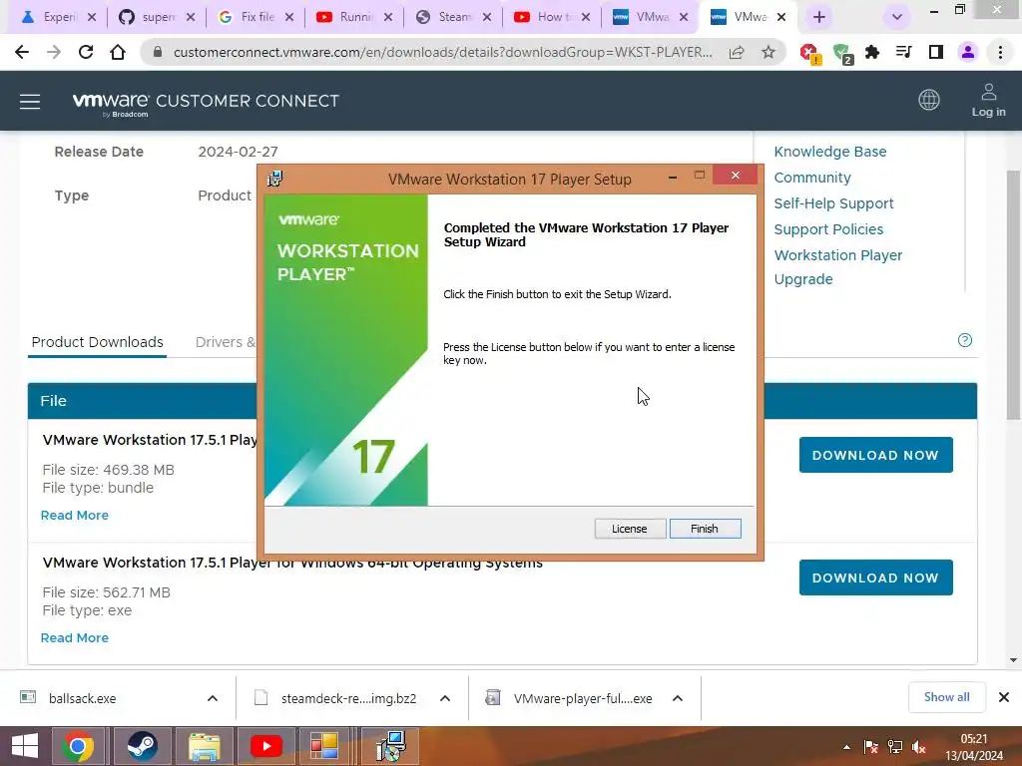Click the address bar URL

tap(442, 52)
